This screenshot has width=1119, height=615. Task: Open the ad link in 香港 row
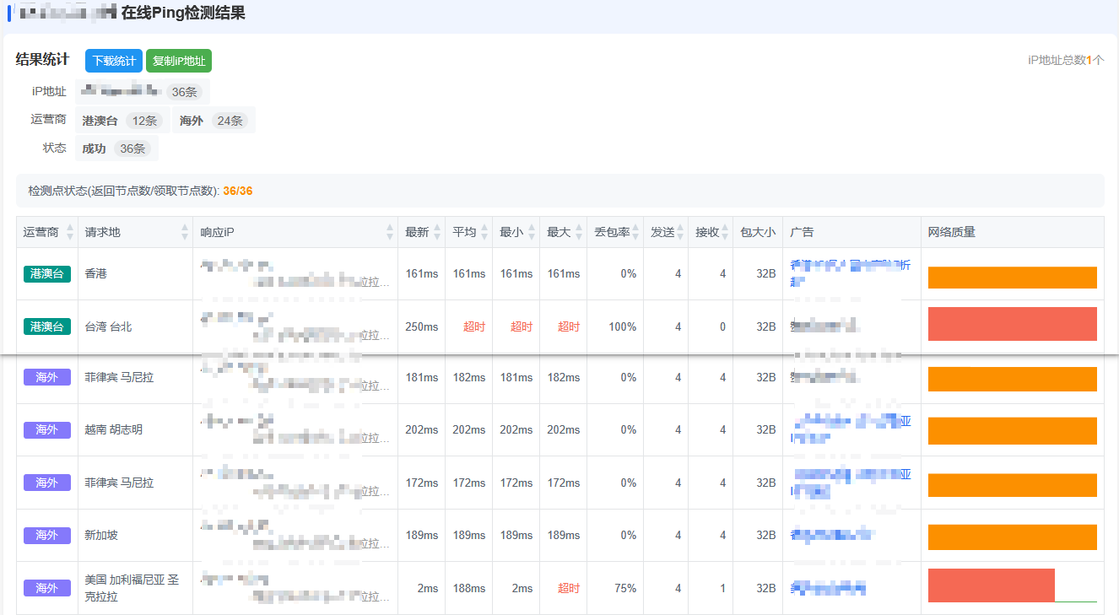(851, 272)
